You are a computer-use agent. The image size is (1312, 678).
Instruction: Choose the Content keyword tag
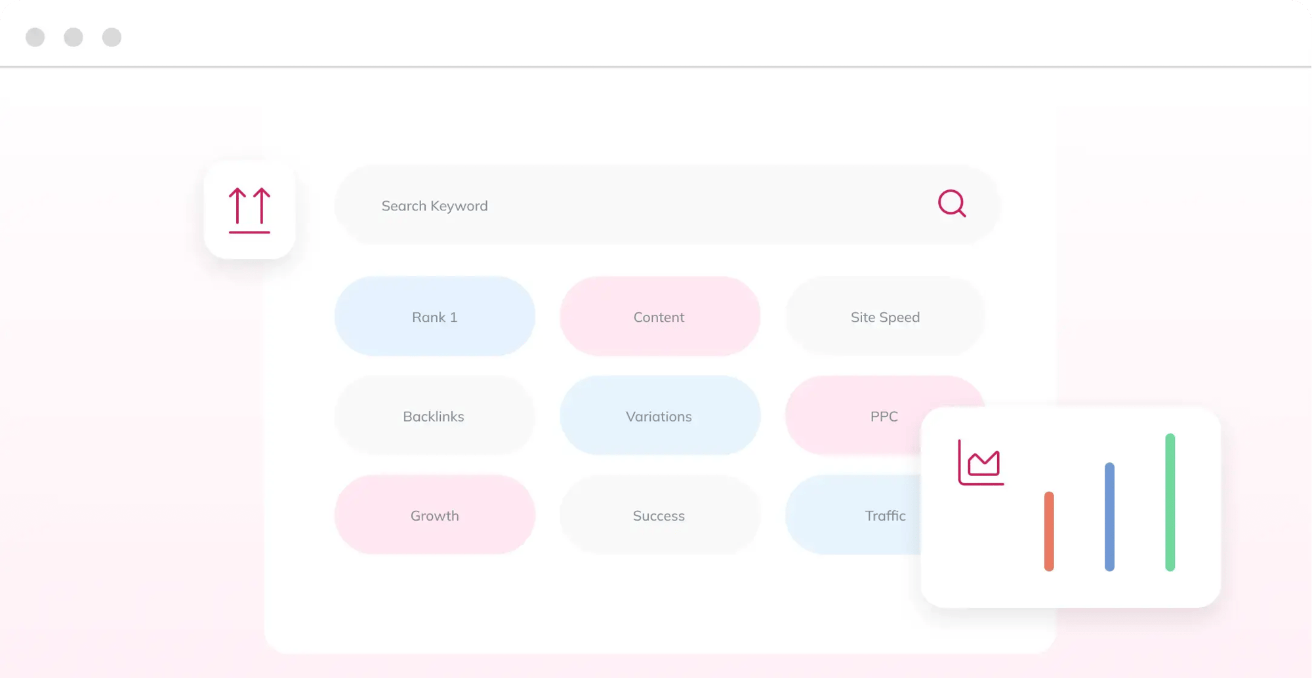[659, 317]
